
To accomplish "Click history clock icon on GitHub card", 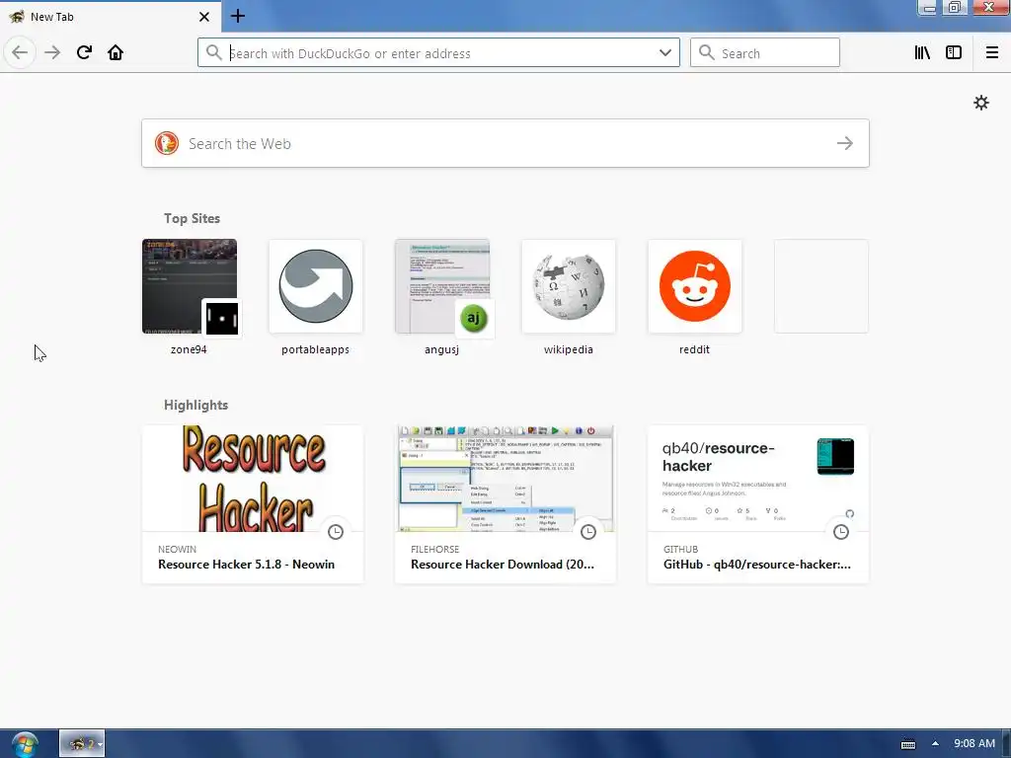I will [x=841, y=532].
